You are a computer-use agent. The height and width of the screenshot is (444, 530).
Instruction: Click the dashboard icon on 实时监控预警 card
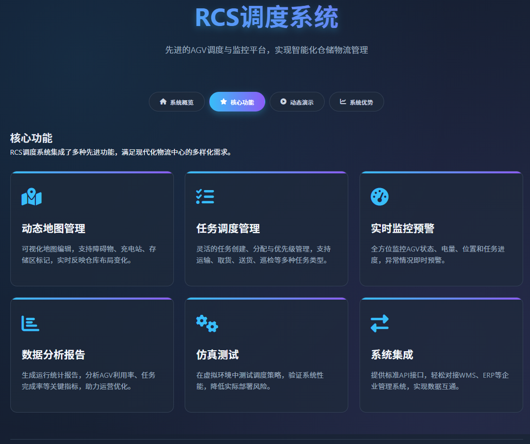point(380,196)
